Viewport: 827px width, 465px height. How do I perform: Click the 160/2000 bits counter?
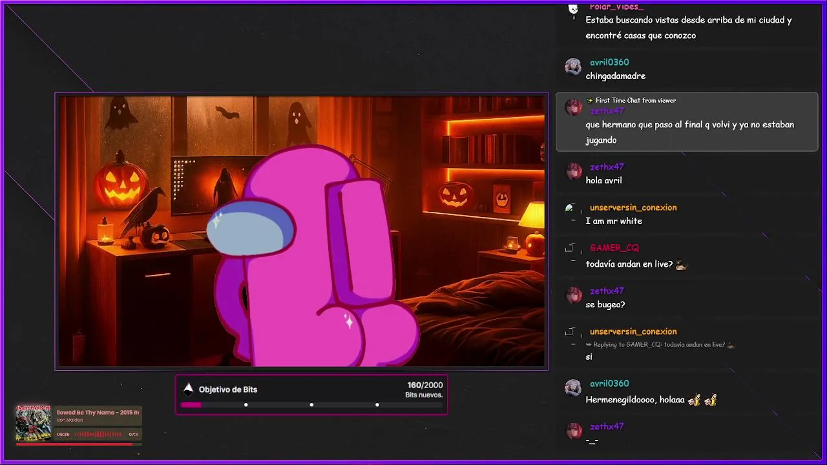click(x=425, y=385)
